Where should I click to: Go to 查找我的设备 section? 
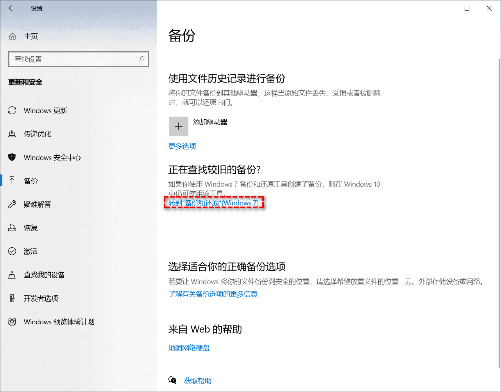pyautogui.click(x=44, y=275)
